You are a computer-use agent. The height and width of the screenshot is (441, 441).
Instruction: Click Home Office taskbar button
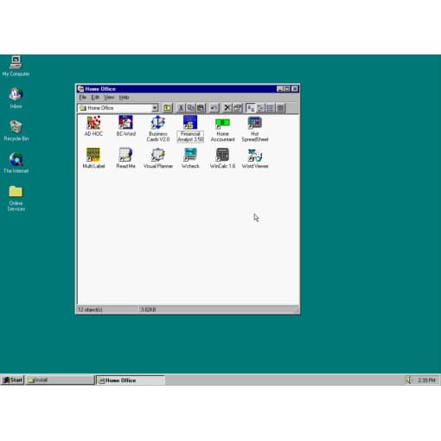coord(130,380)
